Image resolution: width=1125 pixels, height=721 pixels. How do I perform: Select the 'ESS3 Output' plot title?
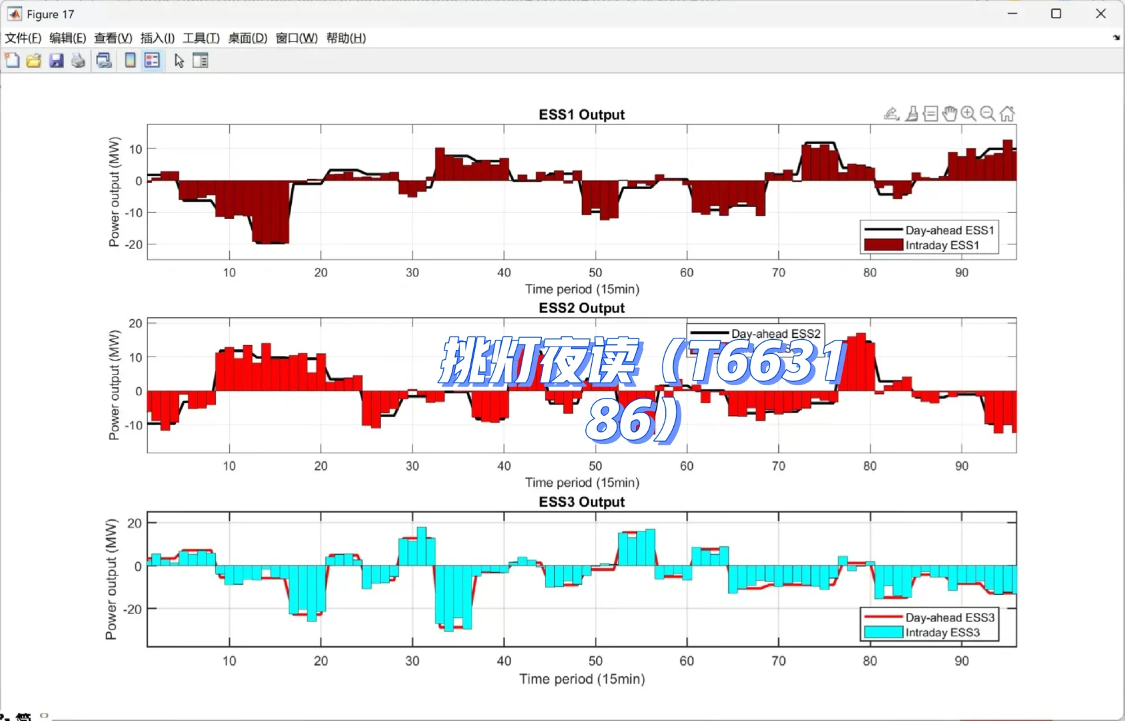(582, 502)
